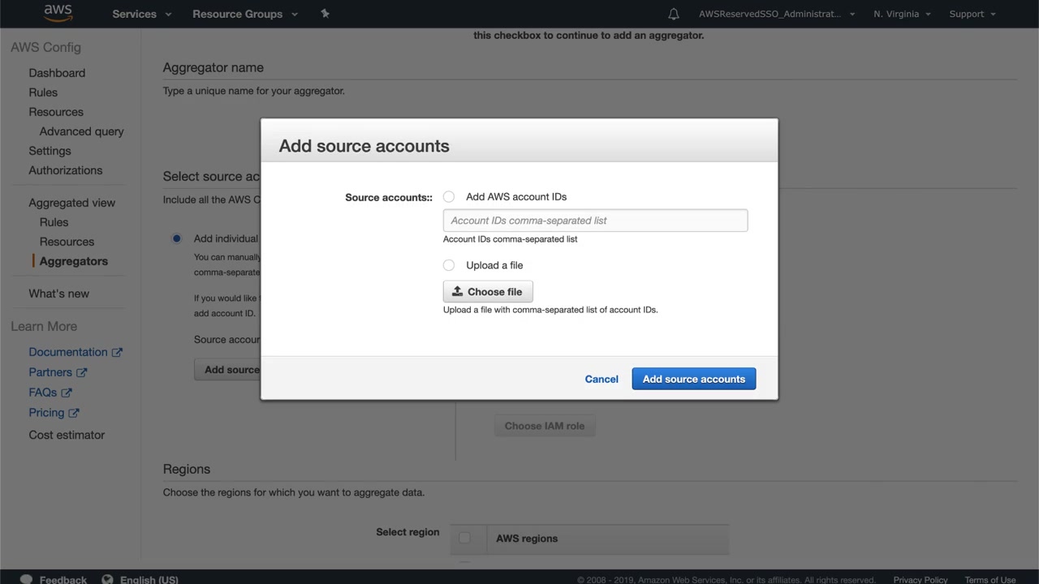
Task: Click the Feedback footer text
Action: point(63,579)
